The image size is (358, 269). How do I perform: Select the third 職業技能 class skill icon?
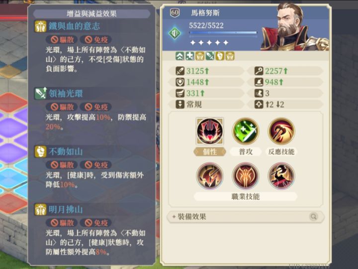click(x=281, y=176)
